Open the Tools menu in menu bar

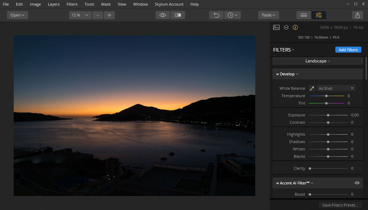click(x=89, y=4)
